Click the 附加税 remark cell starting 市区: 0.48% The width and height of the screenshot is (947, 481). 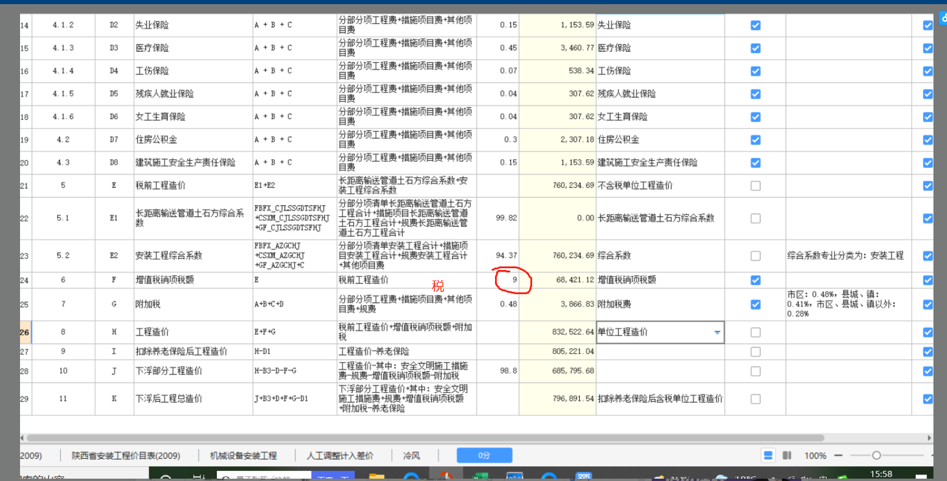[x=848, y=304]
